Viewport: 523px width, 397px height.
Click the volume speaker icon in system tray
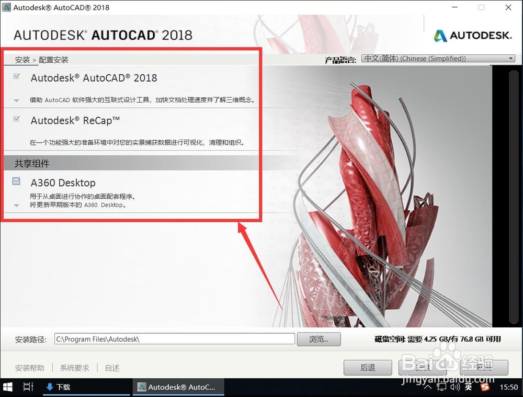tap(454, 387)
